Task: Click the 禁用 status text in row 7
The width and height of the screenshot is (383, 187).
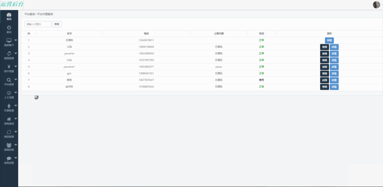Action: tap(262, 80)
